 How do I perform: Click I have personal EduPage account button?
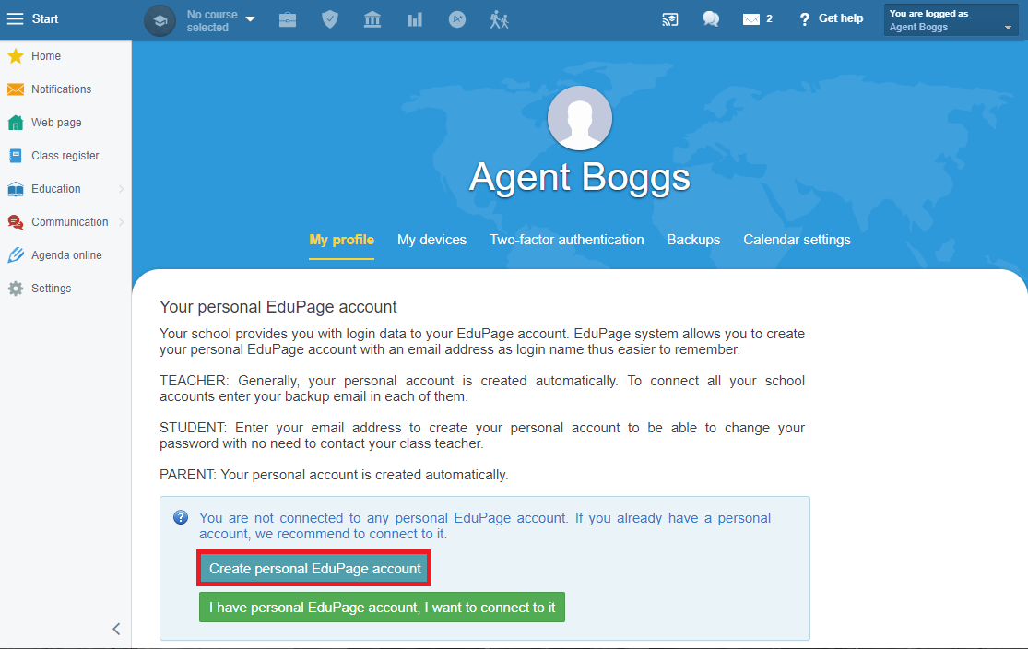[x=383, y=608]
